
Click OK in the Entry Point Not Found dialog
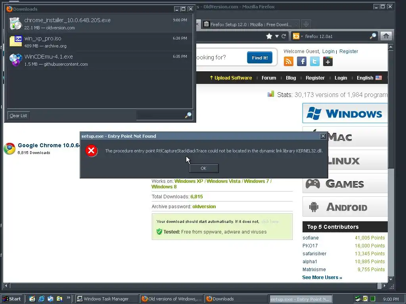coord(204,168)
